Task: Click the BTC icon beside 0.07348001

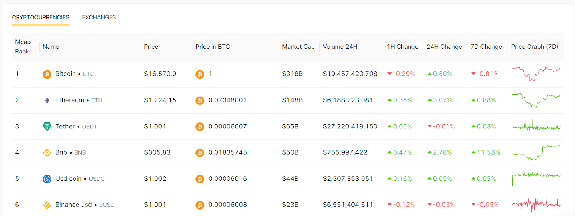Action: click(200, 100)
